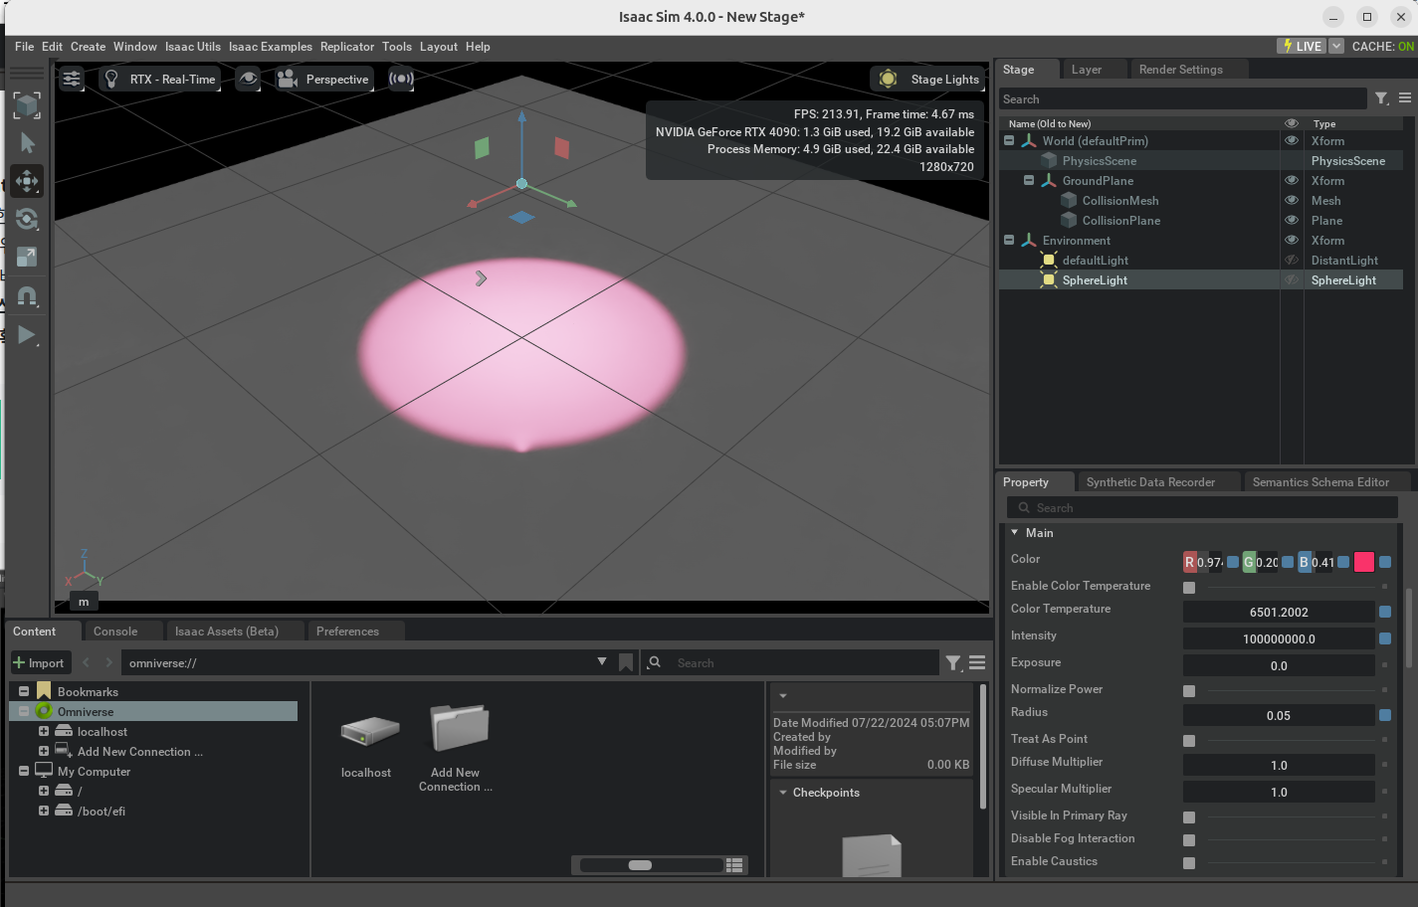1418x907 pixels.
Task: Toggle visibility eye for GroundPlane
Action: (1292, 181)
